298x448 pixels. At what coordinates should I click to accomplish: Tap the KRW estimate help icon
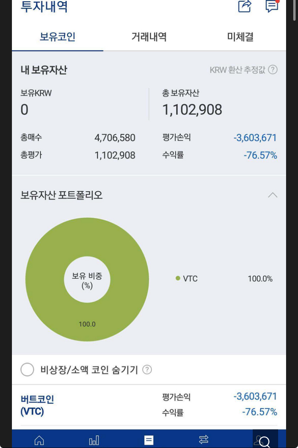click(273, 69)
